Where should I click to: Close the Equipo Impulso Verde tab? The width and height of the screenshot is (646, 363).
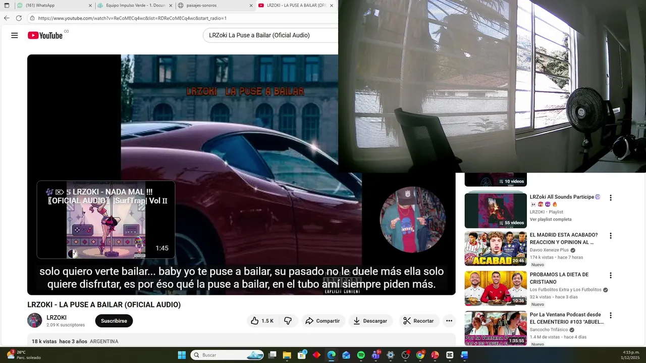(x=171, y=6)
